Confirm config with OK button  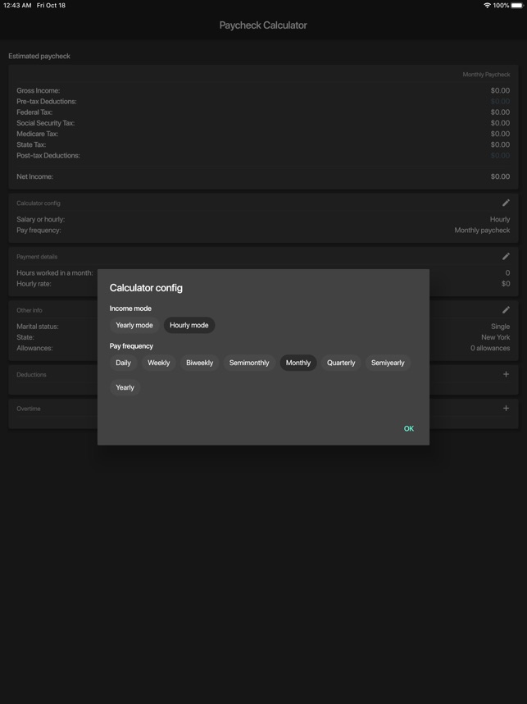409,428
